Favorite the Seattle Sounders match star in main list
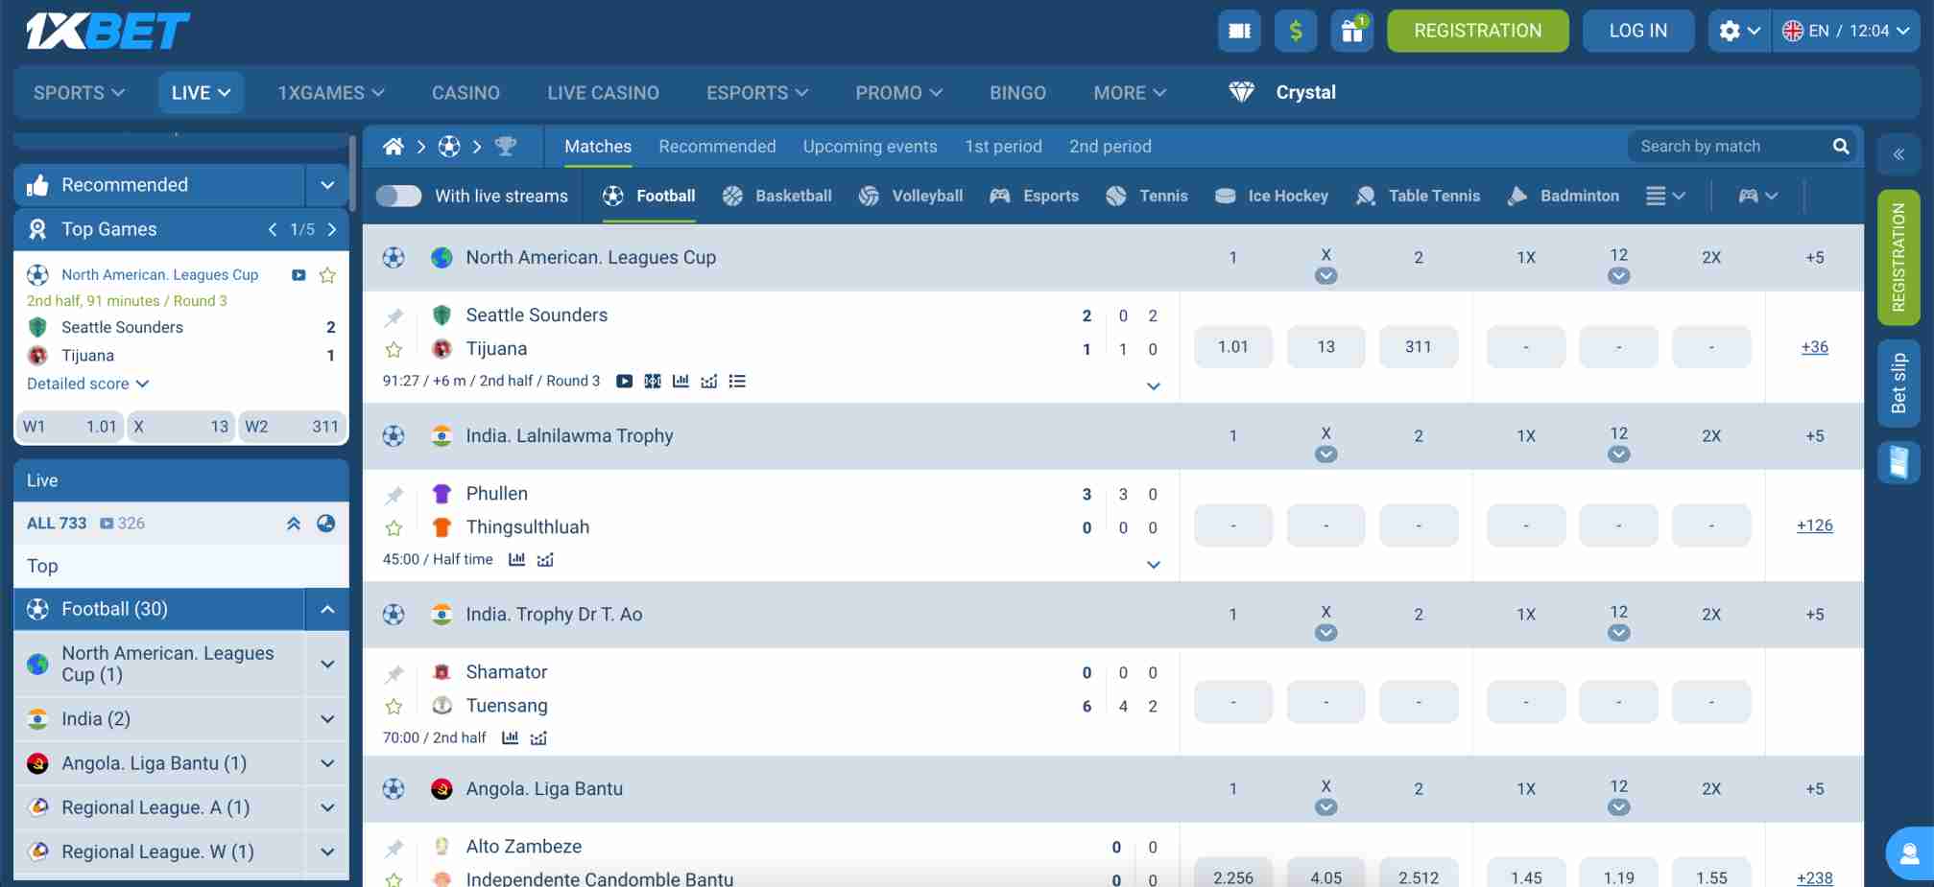Image resolution: width=1934 pixels, height=887 pixels. point(394,350)
